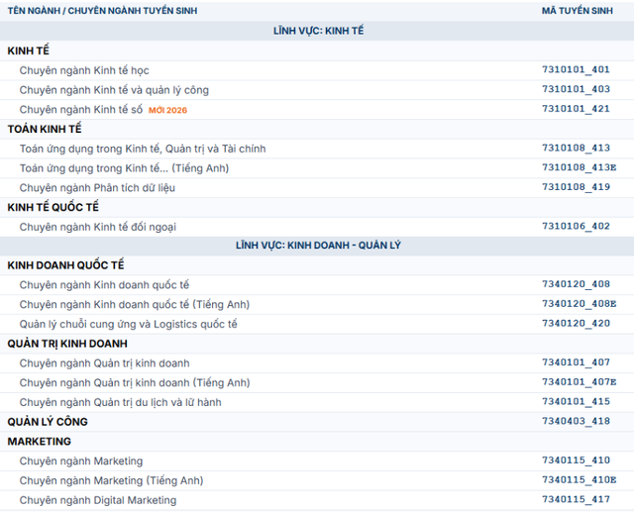Open "Chuyên ngành Digital Marketing"

coord(98,500)
